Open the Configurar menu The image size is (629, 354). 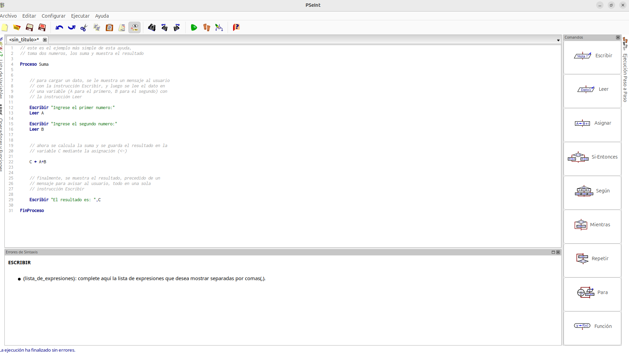click(54, 16)
